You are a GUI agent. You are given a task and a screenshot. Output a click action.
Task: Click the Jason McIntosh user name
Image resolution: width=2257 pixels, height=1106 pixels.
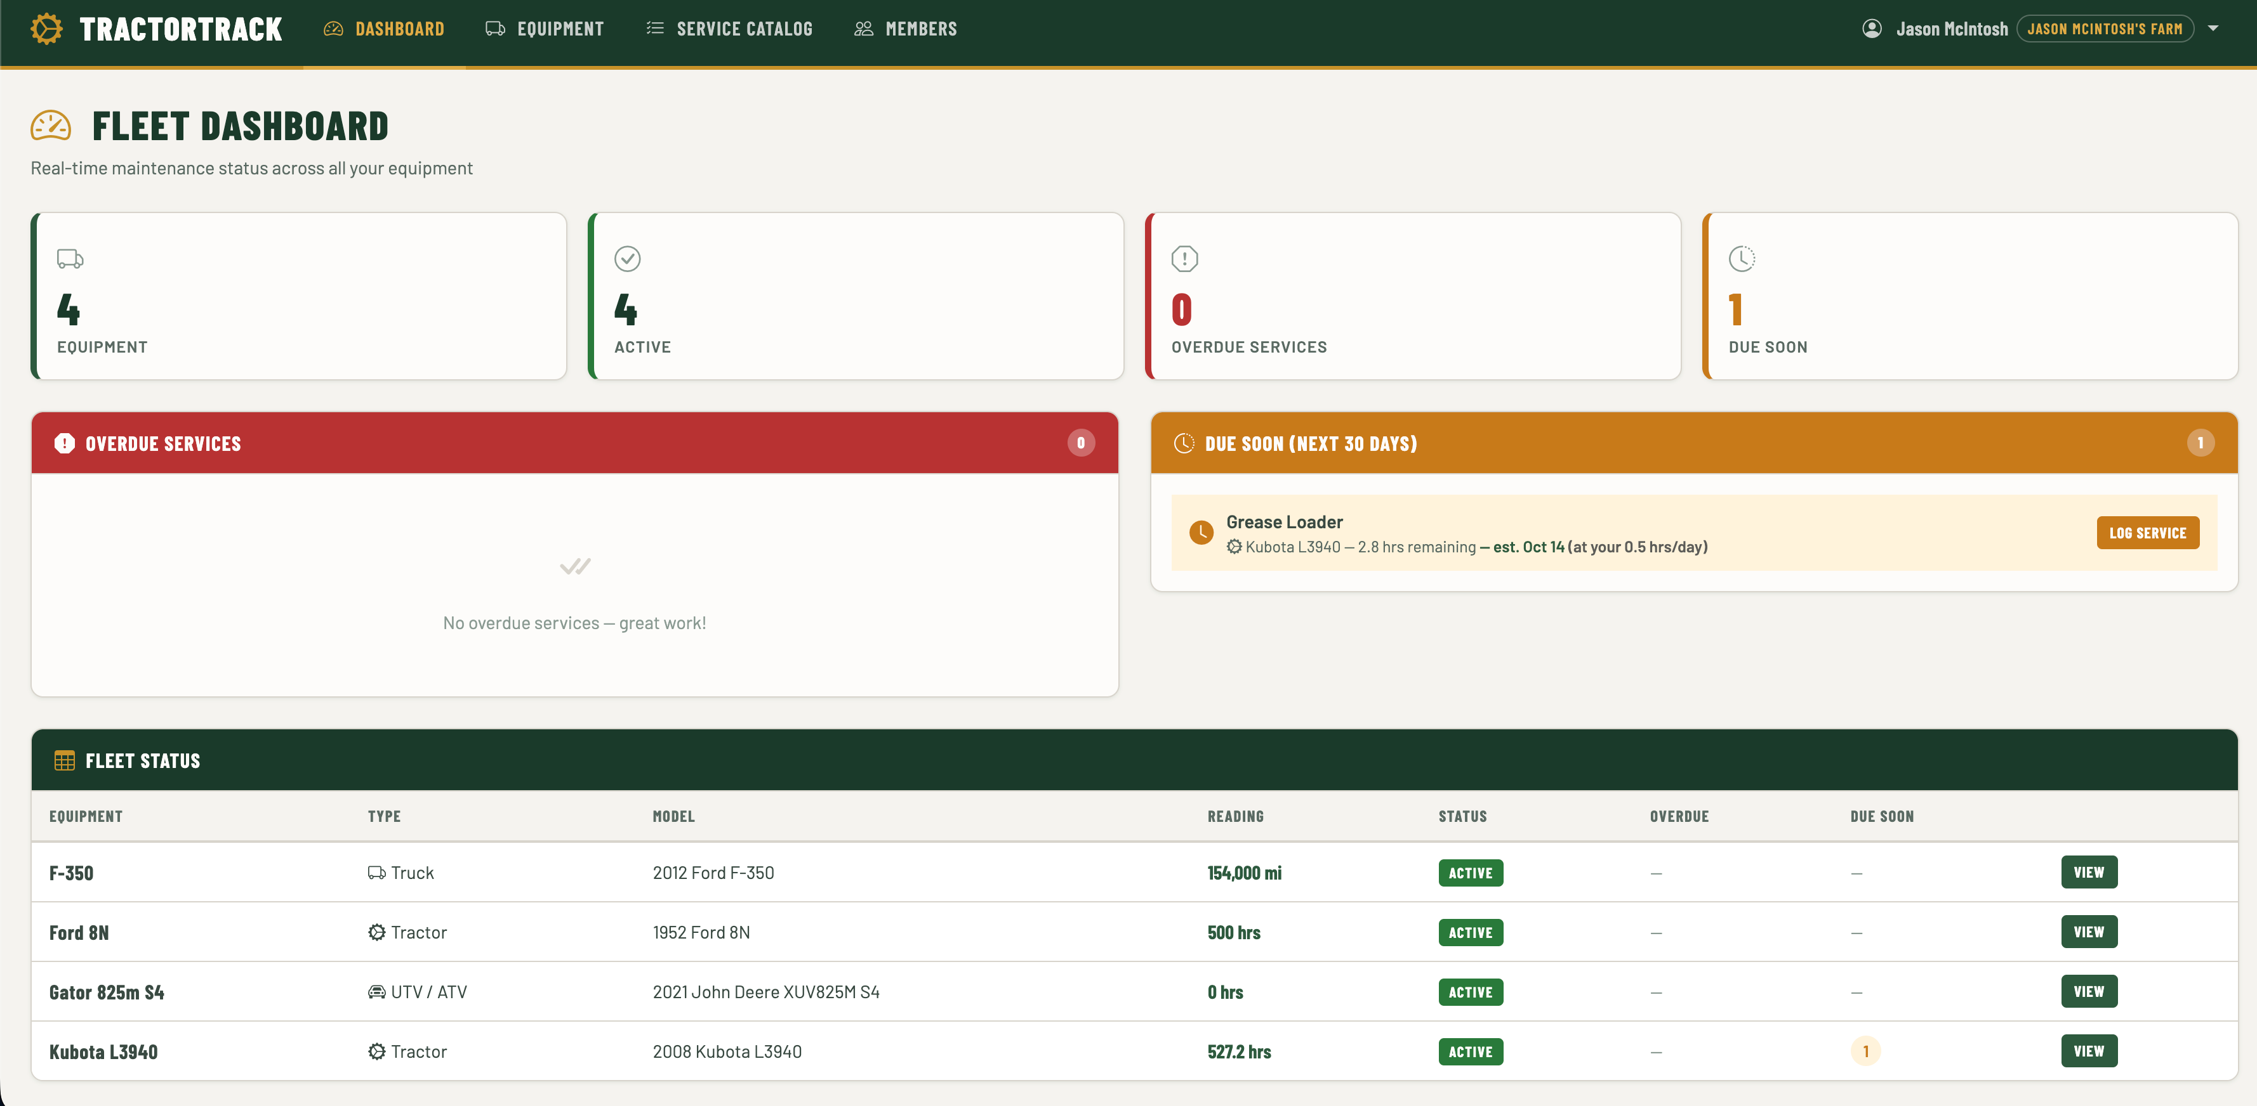coord(1952,29)
